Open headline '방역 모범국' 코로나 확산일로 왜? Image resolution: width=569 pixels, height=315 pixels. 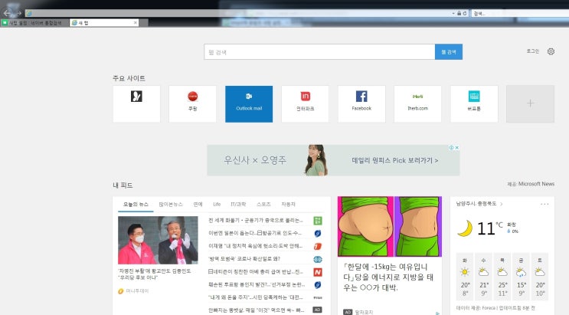(244, 259)
